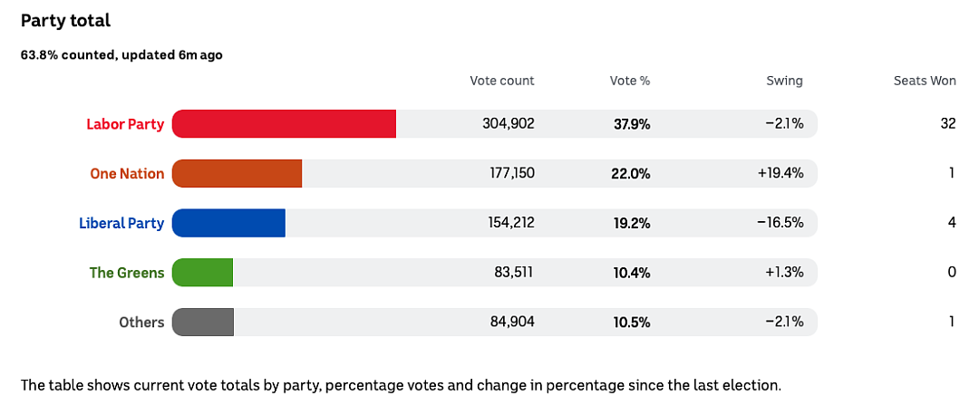Viewport: 979px width, 415px height.
Task: Click the Party total heading
Action: (65, 21)
